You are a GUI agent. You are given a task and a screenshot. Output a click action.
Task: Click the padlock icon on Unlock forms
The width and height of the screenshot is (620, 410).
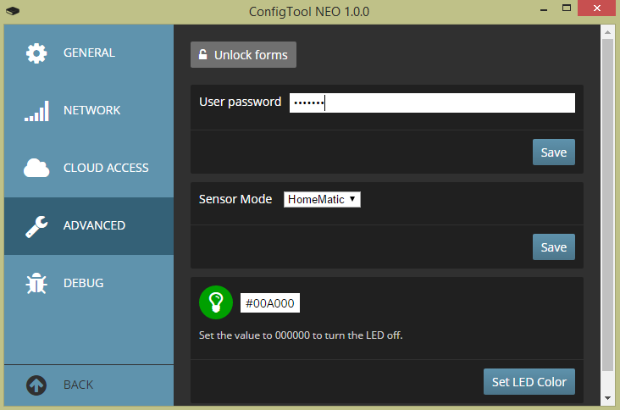point(202,55)
